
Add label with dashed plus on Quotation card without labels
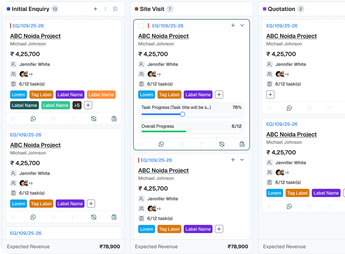click(270, 95)
